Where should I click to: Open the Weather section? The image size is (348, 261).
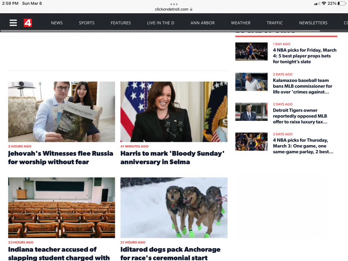tap(240, 23)
